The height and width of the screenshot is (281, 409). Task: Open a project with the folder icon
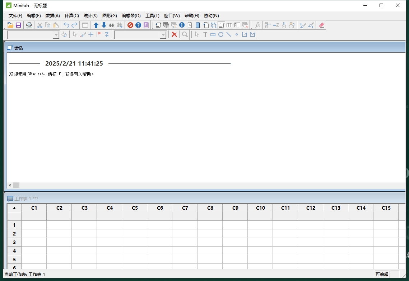[10, 25]
